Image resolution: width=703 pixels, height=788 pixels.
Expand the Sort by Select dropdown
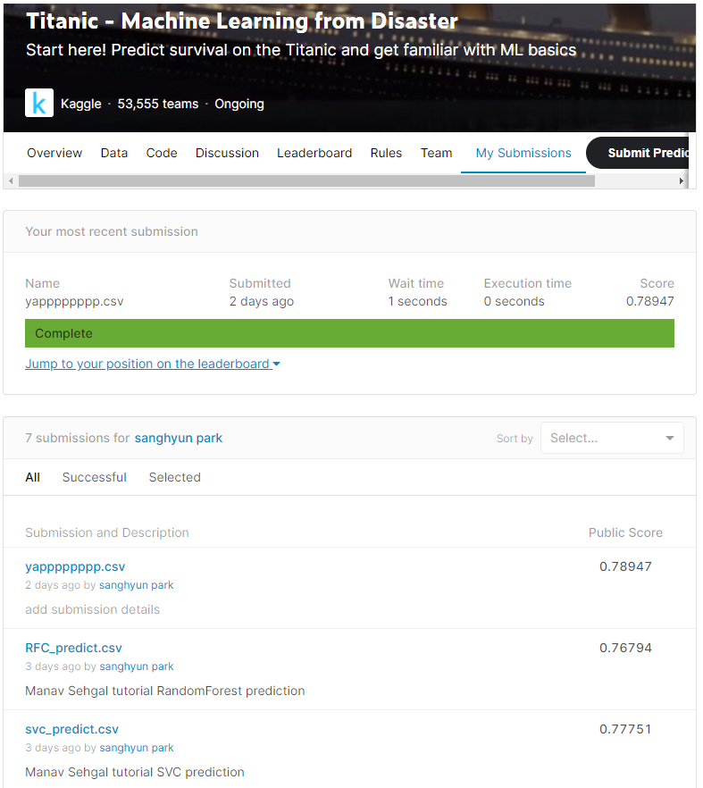(612, 438)
